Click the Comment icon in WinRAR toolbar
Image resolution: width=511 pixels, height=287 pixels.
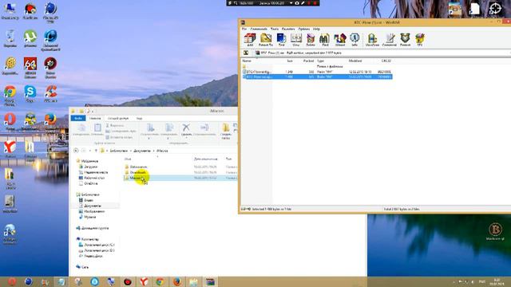389,40
